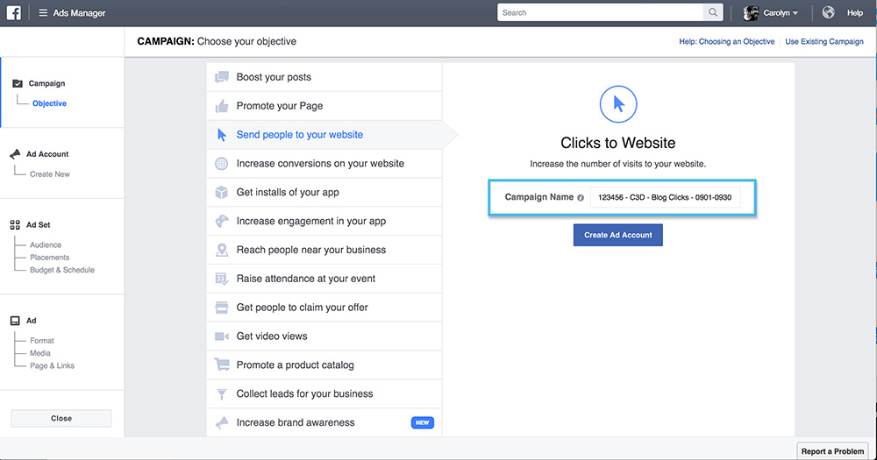Click Carolyn's profile picture
877x460 pixels.
pyautogui.click(x=751, y=12)
